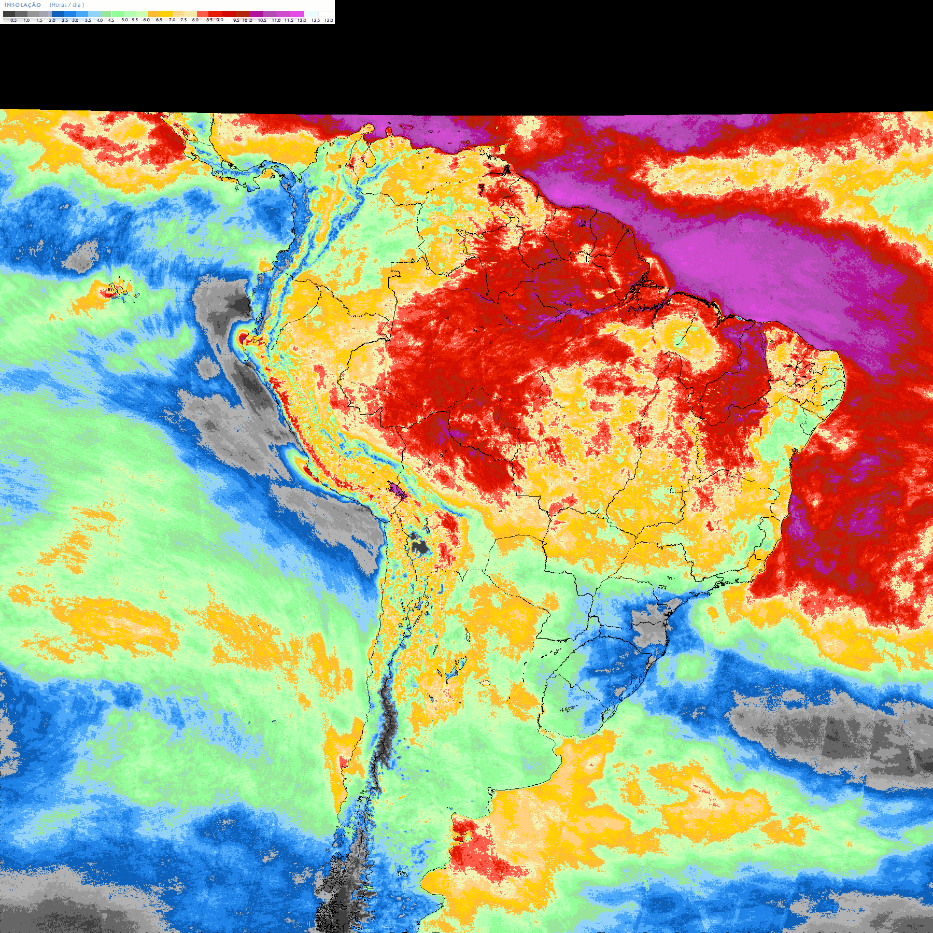
Task: Click the '1.5' legend value
Action: (39, 20)
